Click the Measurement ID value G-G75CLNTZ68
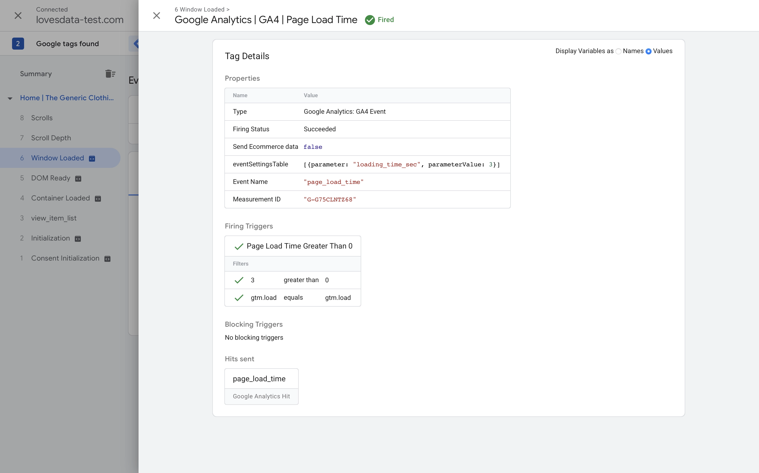Viewport: 759px width, 473px height. point(330,200)
